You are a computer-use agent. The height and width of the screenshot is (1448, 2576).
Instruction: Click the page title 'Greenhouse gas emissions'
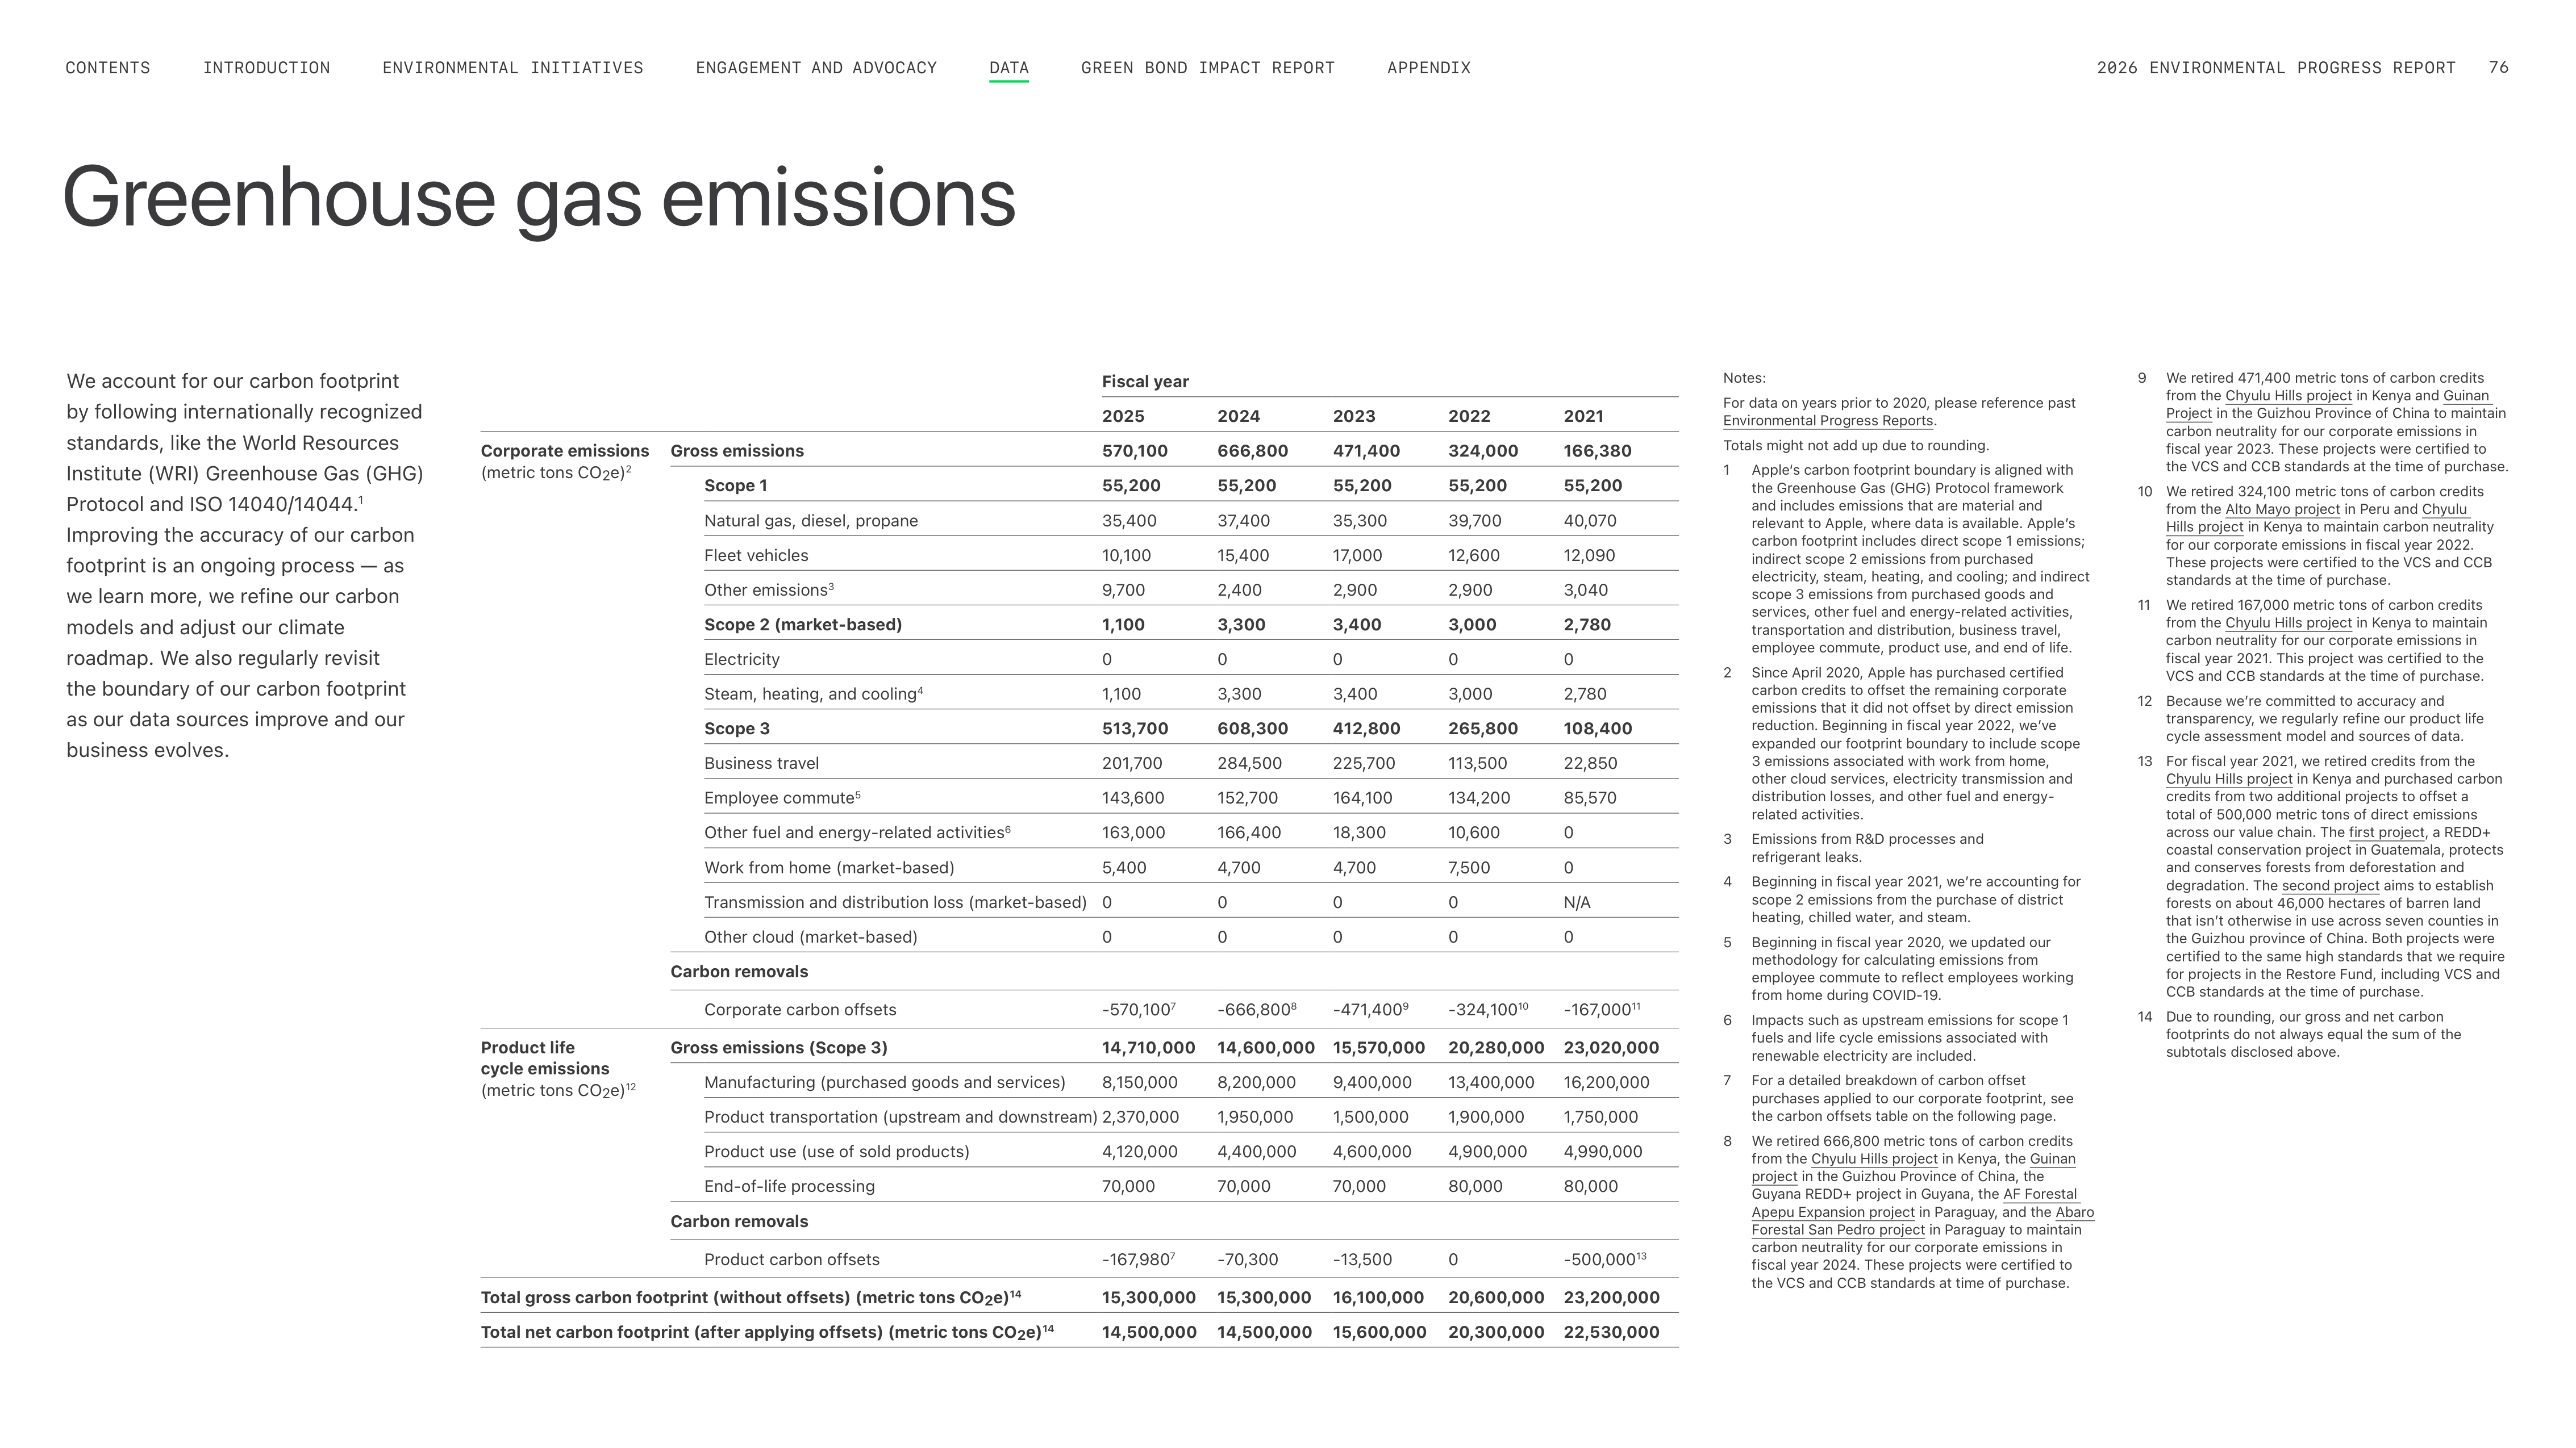(x=539, y=198)
